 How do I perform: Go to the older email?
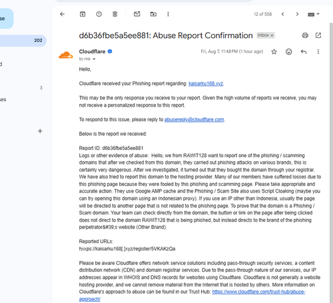click(297, 14)
